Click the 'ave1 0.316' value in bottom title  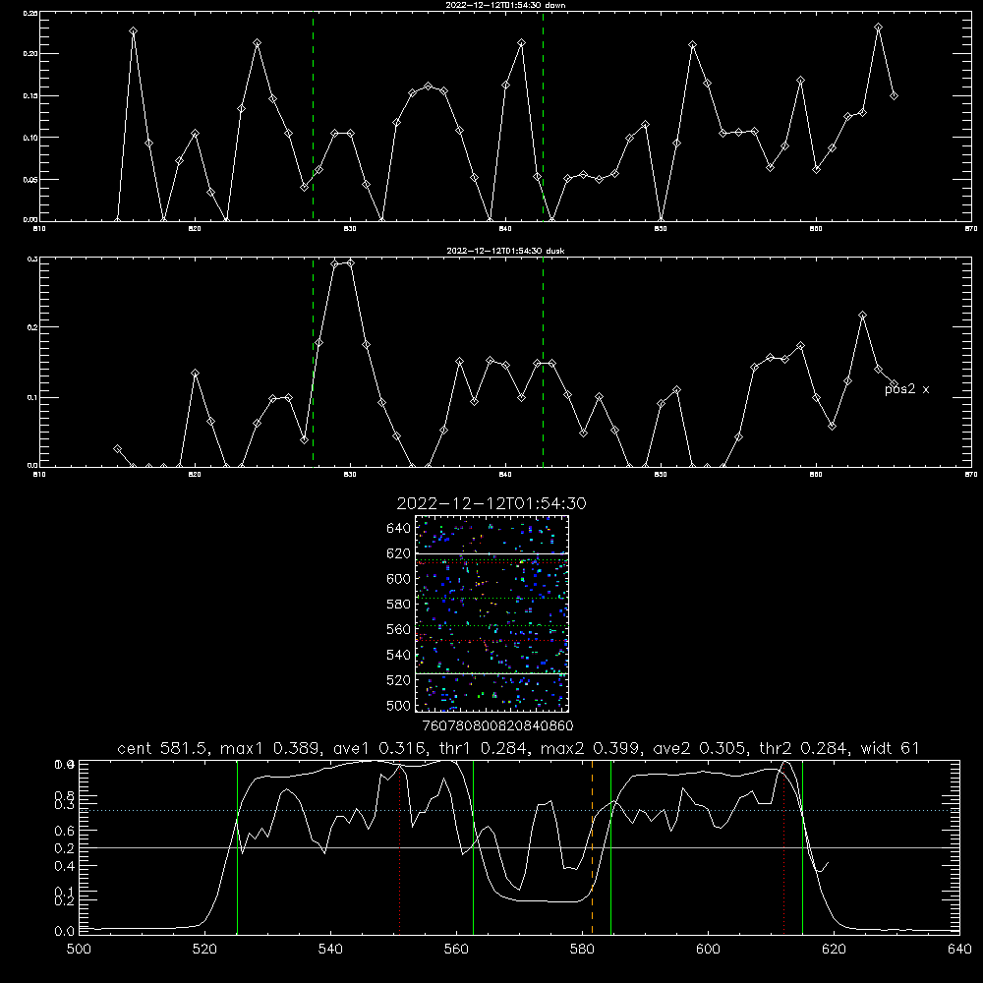[380, 748]
